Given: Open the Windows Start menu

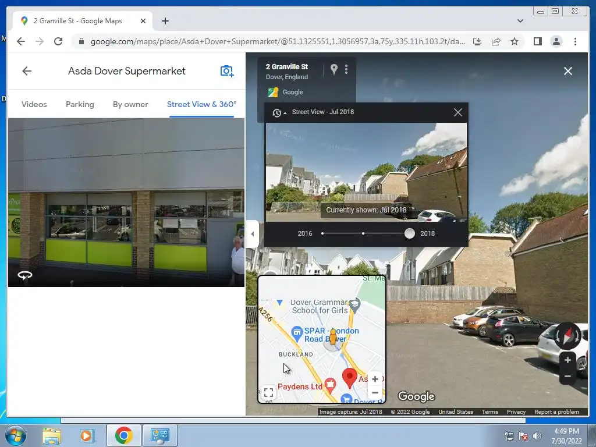Looking at the screenshot, I should point(15,435).
